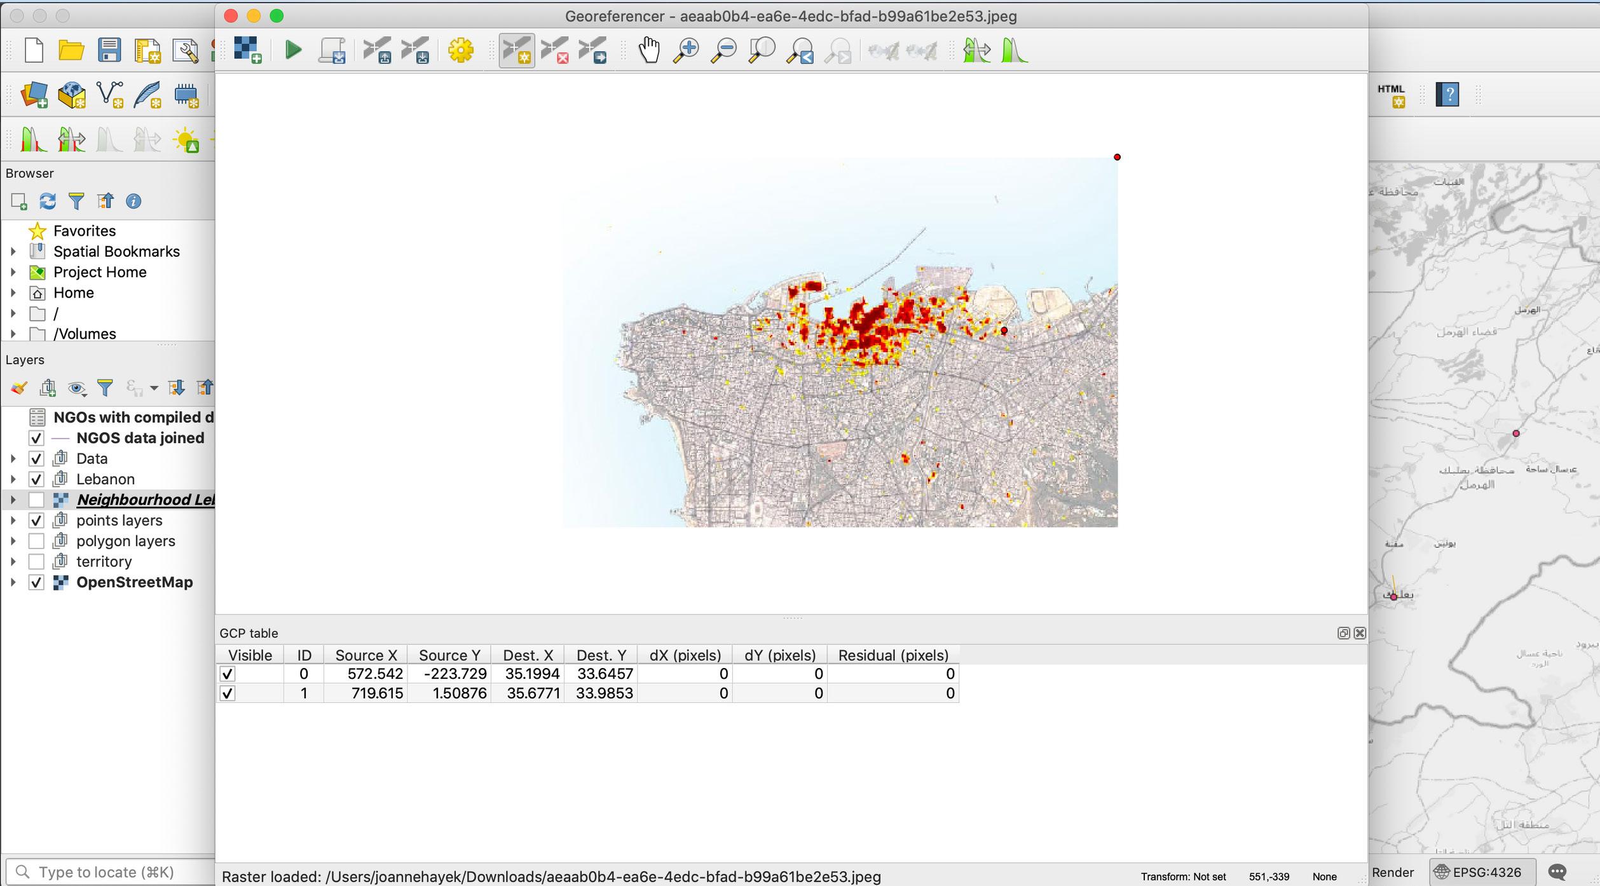Open Transformation Settings gear icon

[x=461, y=50]
